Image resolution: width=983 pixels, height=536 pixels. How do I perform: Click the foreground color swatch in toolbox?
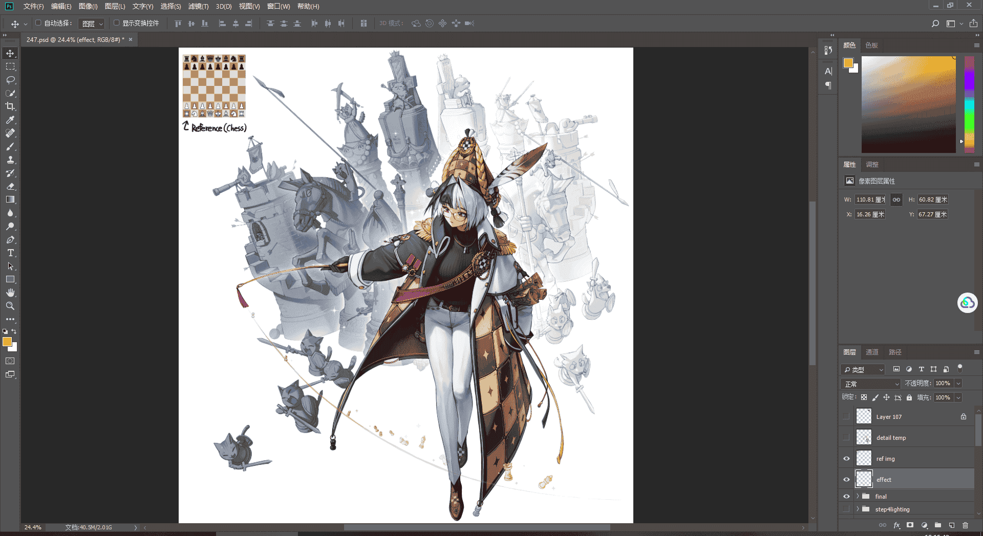tap(7, 342)
